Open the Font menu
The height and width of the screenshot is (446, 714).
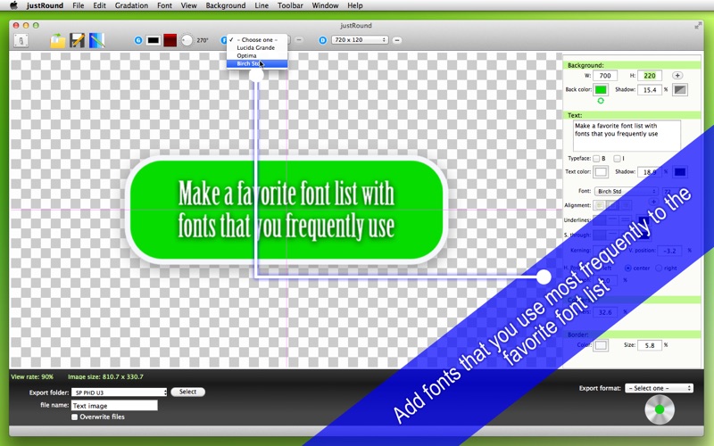[x=164, y=5]
